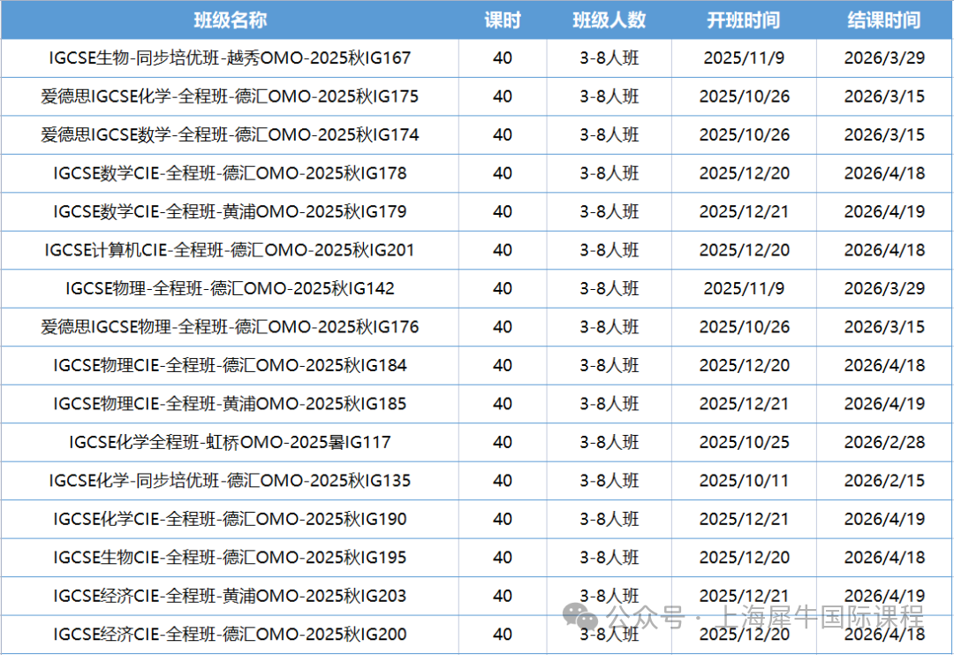
Task: Click the 班级人数 header cell
Action: tap(609, 20)
